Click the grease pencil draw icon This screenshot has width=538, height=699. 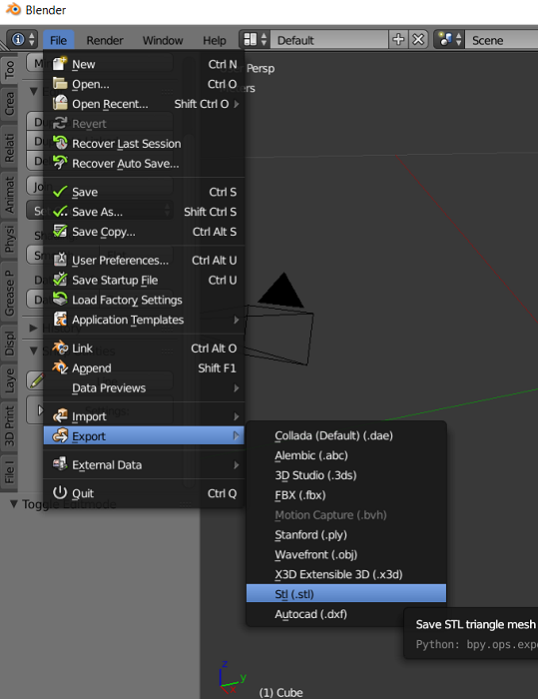[37, 380]
